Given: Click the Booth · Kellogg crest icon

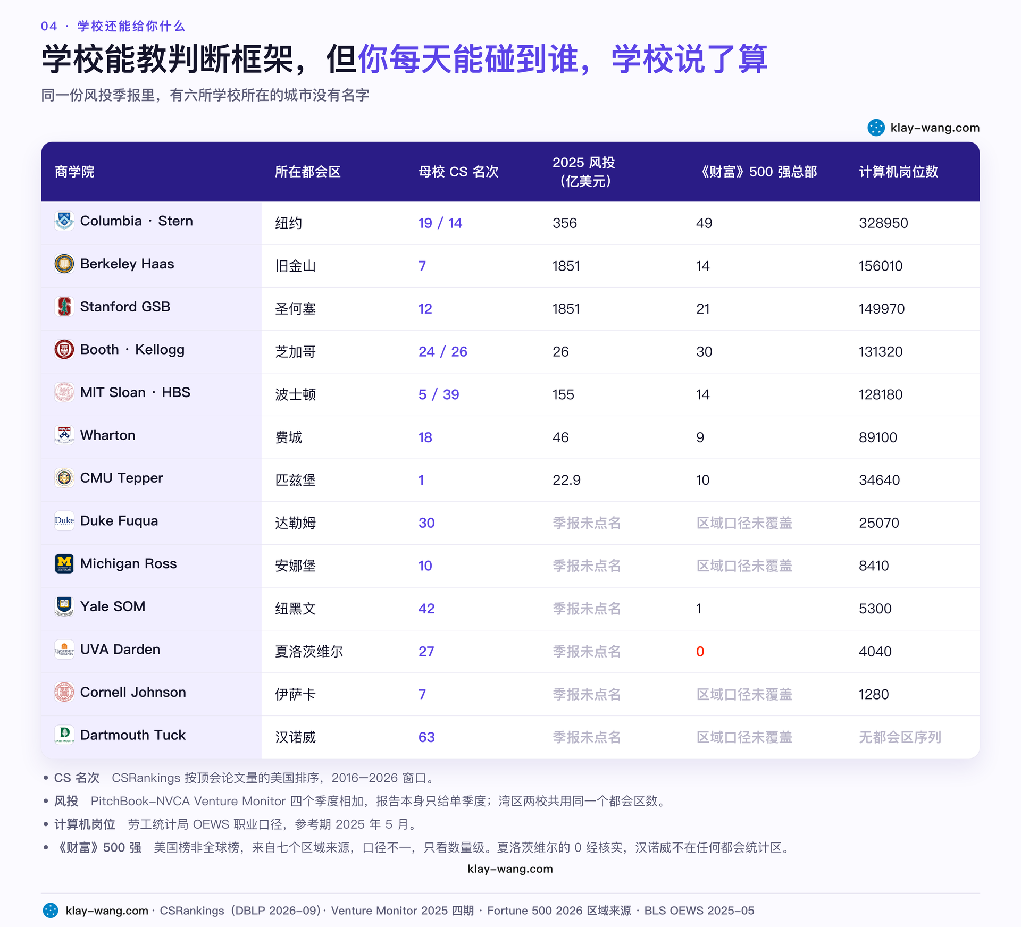Looking at the screenshot, I should point(64,349).
